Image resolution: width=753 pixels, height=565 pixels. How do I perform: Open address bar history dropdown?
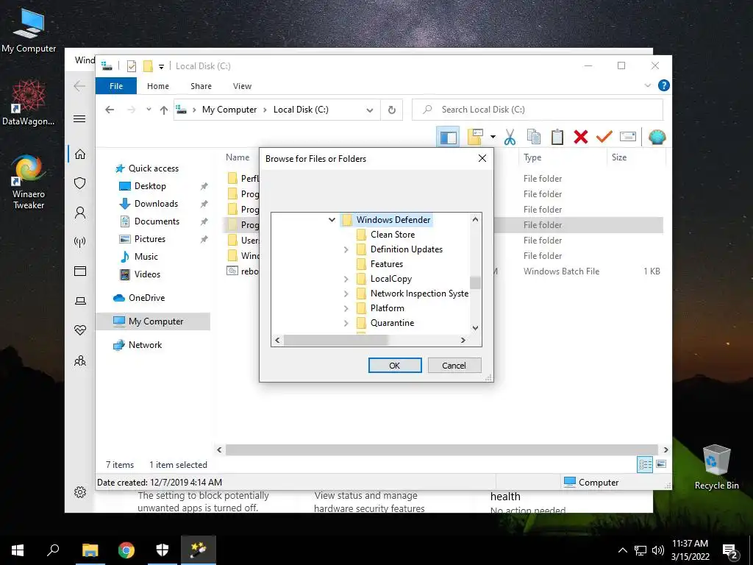[x=370, y=110]
